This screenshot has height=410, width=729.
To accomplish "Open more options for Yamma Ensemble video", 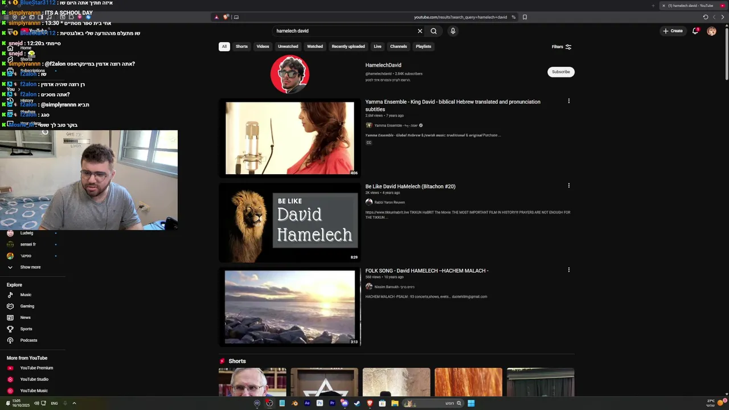I will (x=568, y=101).
